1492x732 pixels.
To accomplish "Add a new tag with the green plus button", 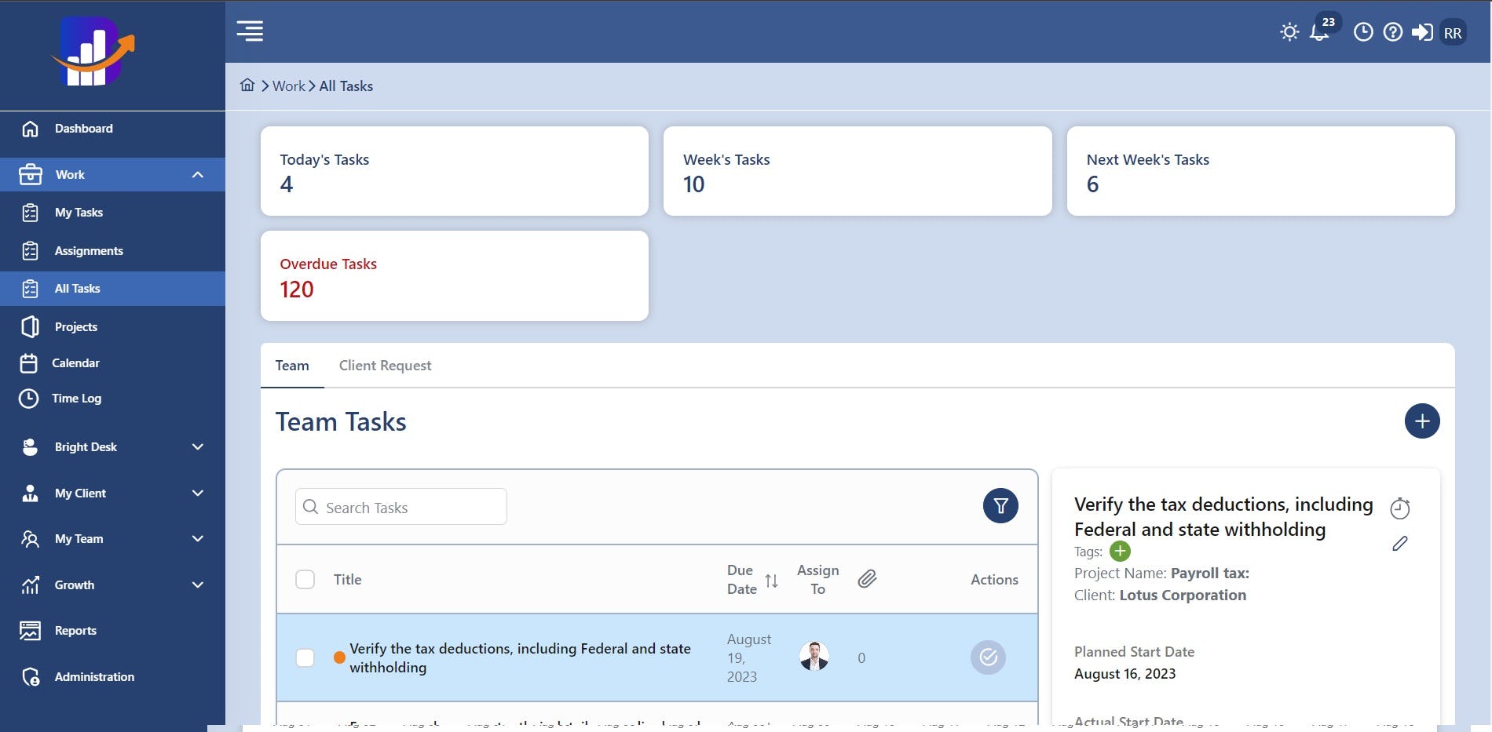I will [1120, 551].
